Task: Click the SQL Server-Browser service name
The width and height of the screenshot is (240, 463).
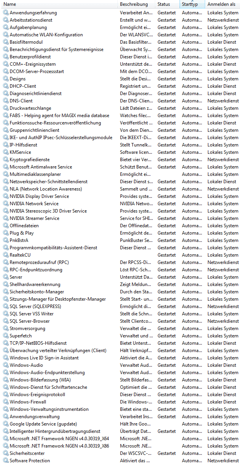Action: pyautogui.click(x=29, y=321)
